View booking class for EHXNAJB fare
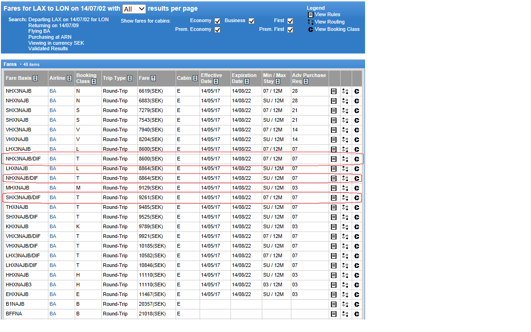The image size is (531, 332). pos(357,295)
